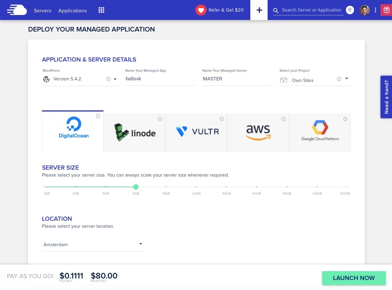Open the Need a hand? side tab
392x290 pixels.
[386, 97]
